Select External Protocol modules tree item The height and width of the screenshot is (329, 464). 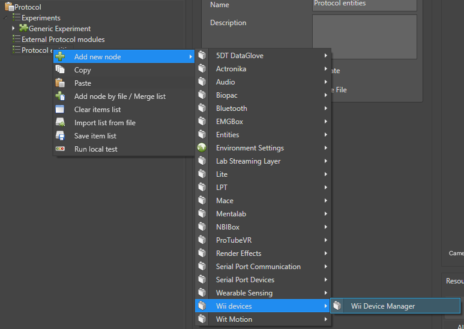pos(63,39)
